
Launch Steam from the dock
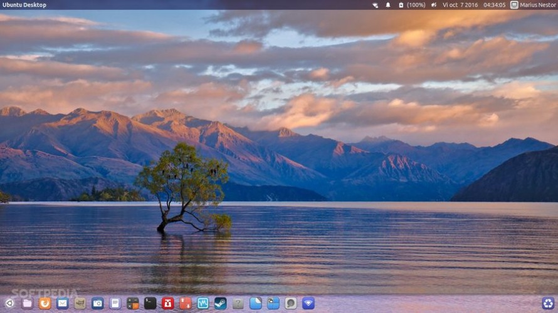220,304
